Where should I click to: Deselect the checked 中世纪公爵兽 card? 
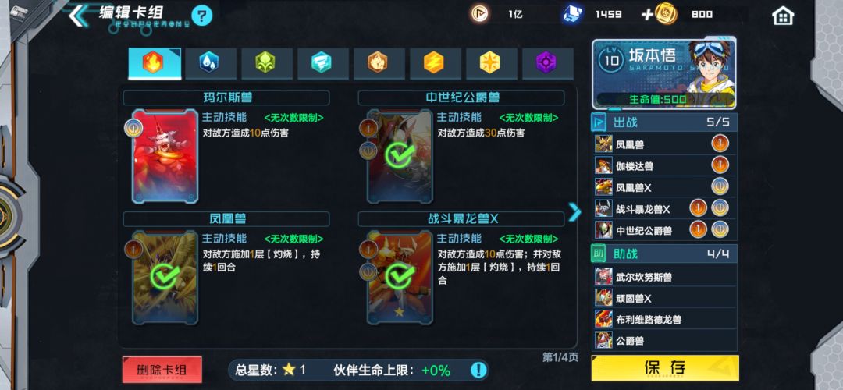[x=400, y=156]
